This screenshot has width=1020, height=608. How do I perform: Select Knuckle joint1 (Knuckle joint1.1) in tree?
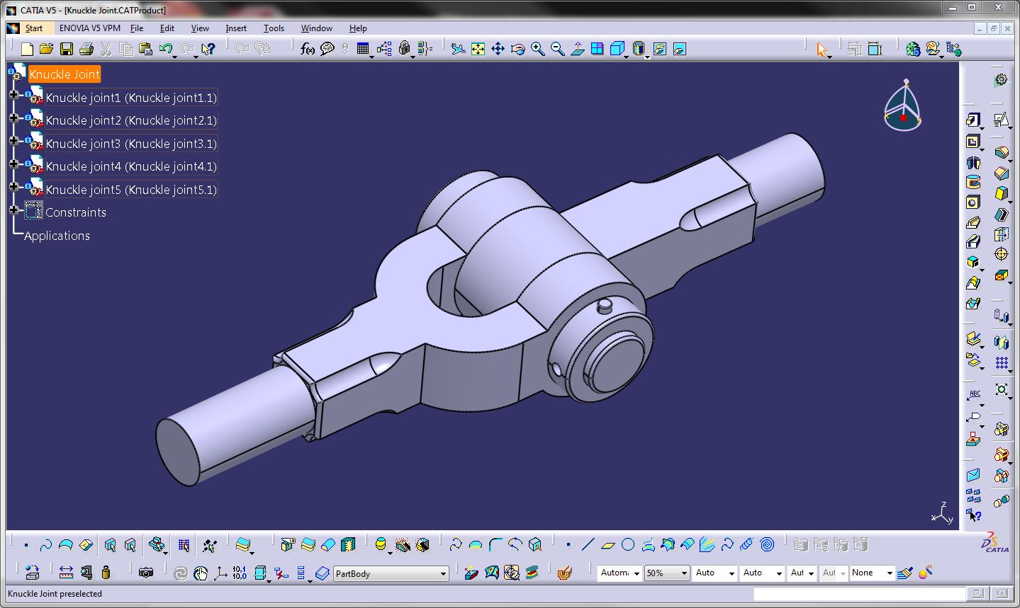(x=131, y=98)
